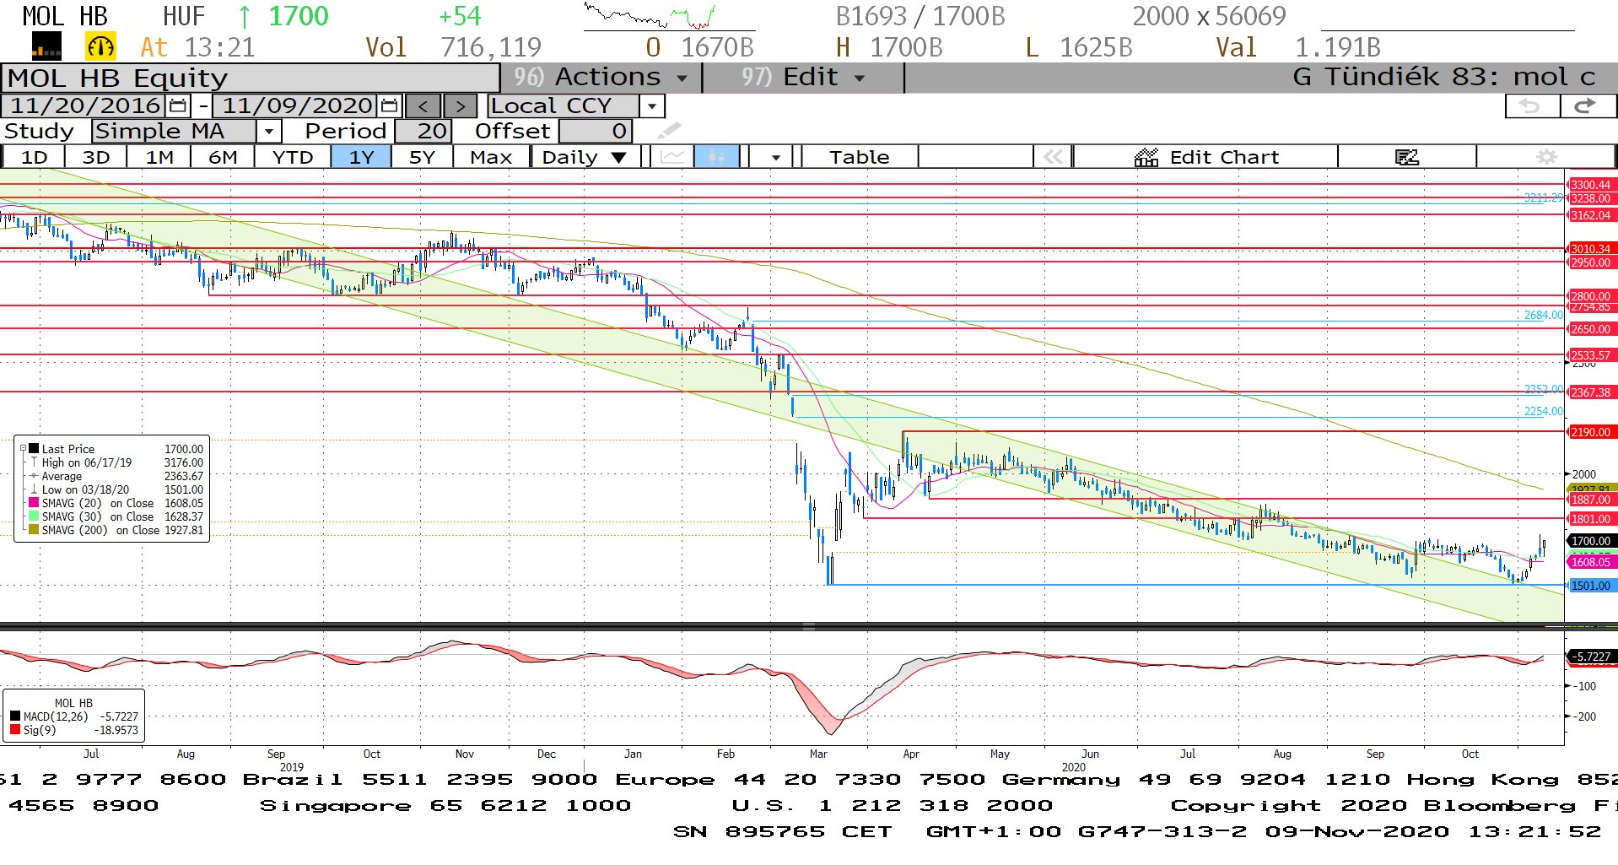1618x865 pixels.
Task: Click the chart notes checklist icon
Action: pyautogui.click(x=1406, y=157)
